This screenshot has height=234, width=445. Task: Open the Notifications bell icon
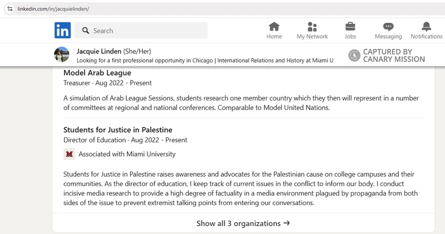click(426, 27)
